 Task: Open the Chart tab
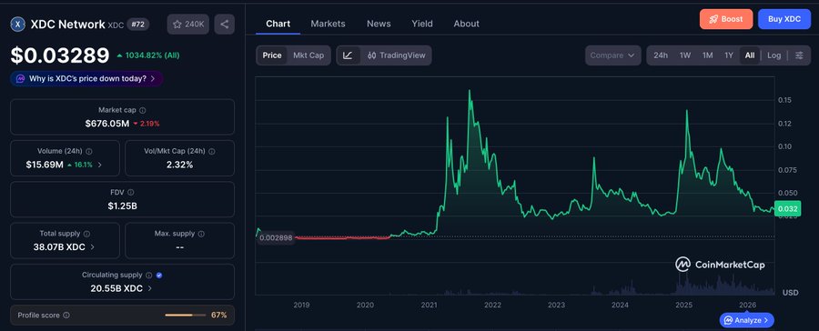click(278, 24)
